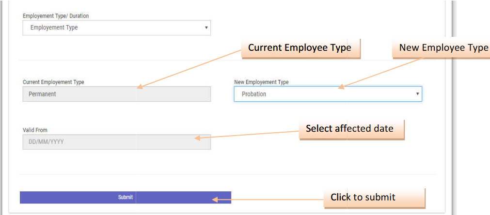Click the word 'Permanent'
This screenshot has height=215, width=490.
43,94
